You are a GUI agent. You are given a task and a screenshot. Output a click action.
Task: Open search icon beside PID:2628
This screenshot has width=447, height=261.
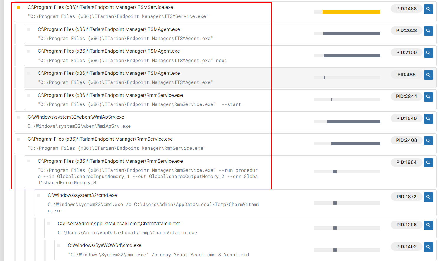tap(428, 31)
